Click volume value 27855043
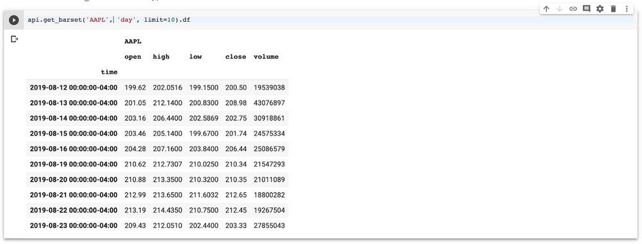This screenshot has height=244, width=642. tap(269, 225)
